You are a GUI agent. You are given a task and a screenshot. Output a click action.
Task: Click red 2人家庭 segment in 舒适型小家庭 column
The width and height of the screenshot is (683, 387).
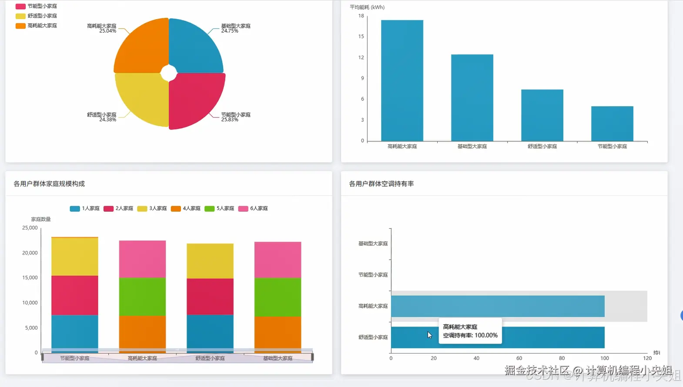[210, 297]
